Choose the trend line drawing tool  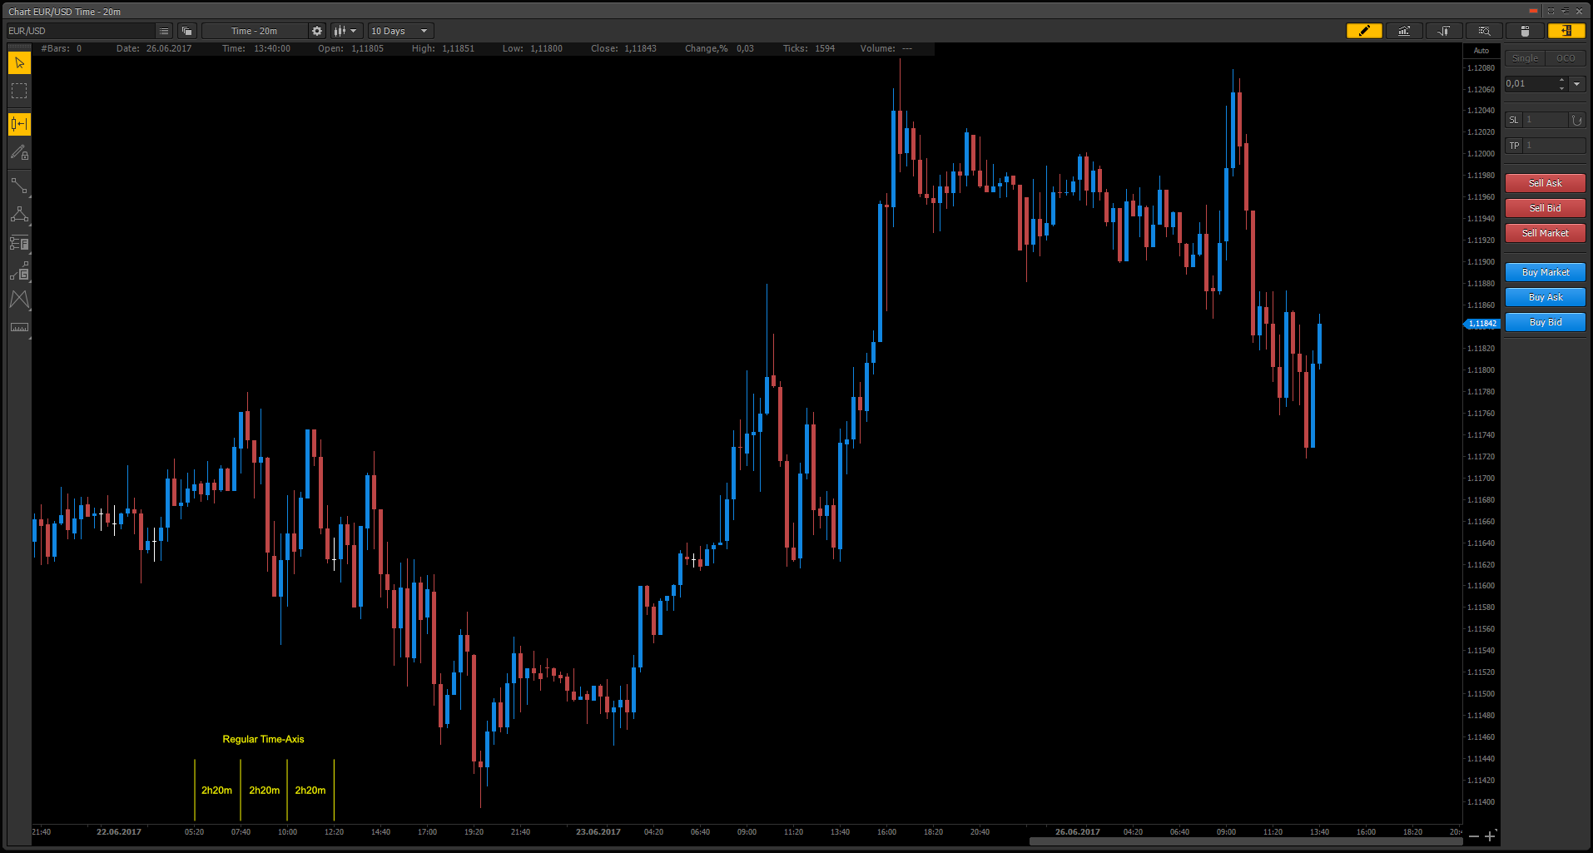(x=19, y=185)
